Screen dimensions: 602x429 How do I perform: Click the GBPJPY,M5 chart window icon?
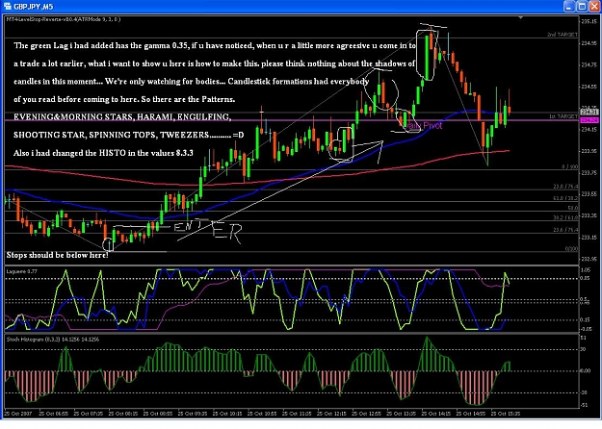pos(8,6)
